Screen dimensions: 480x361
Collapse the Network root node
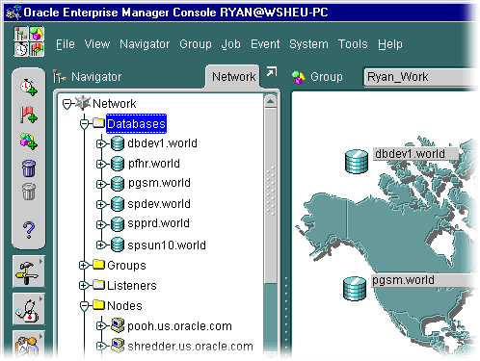[67, 104]
